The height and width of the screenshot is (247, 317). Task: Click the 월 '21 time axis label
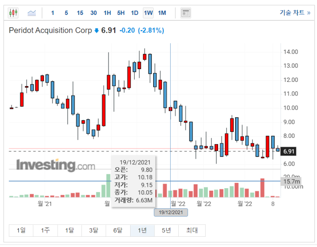click(x=45, y=203)
